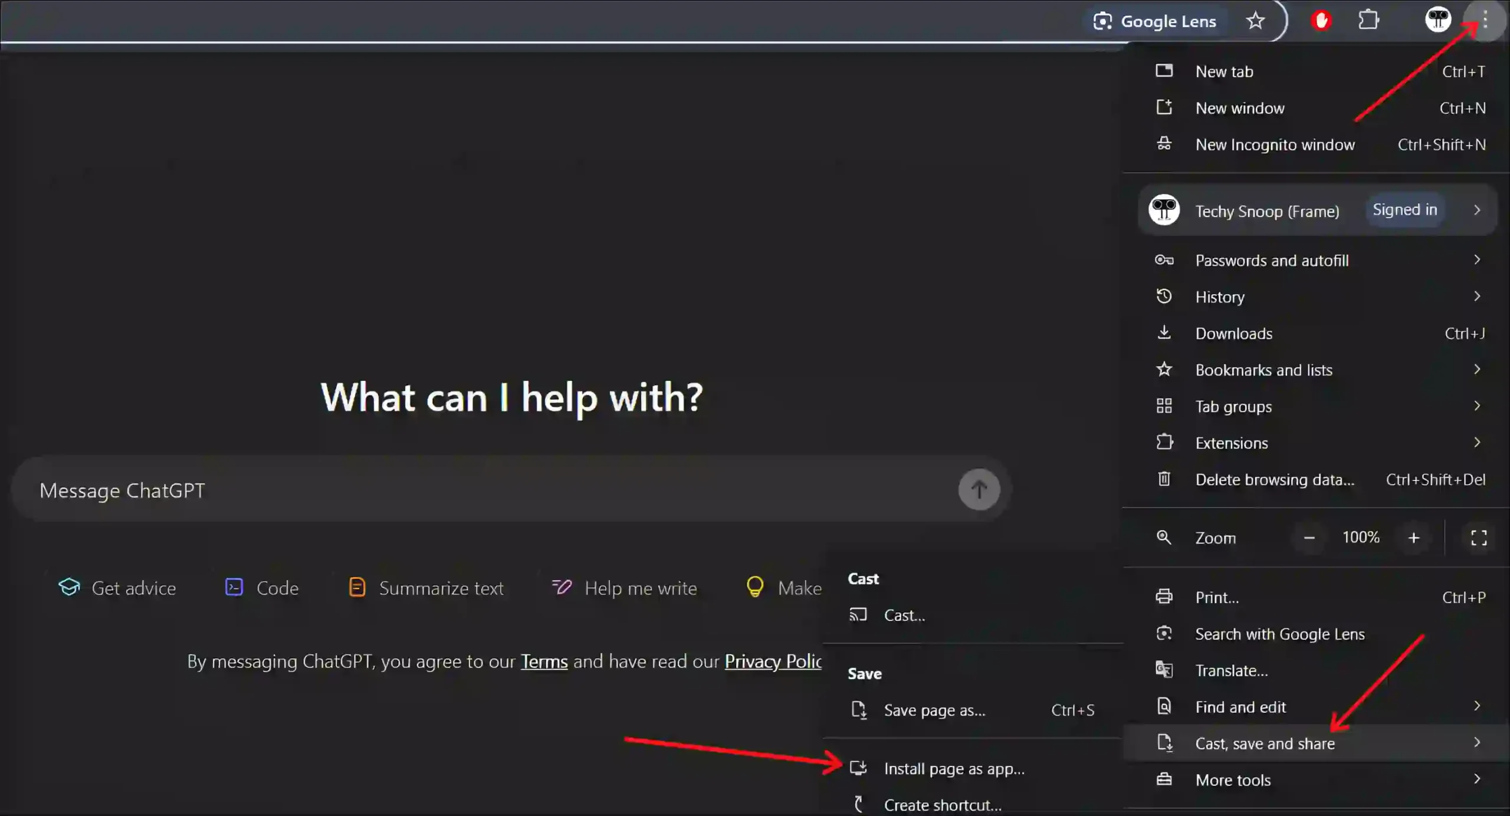The height and width of the screenshot is (816, 1510).
Task: Open the red ad-blocker extension icon
Action: pyautogui.click(x=1321, y=21)
